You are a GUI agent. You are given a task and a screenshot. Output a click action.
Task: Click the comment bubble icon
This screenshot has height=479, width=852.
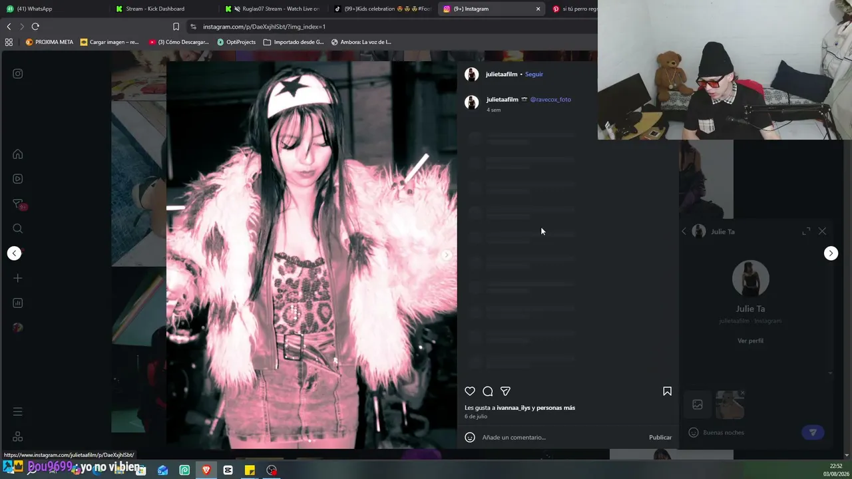488,391
